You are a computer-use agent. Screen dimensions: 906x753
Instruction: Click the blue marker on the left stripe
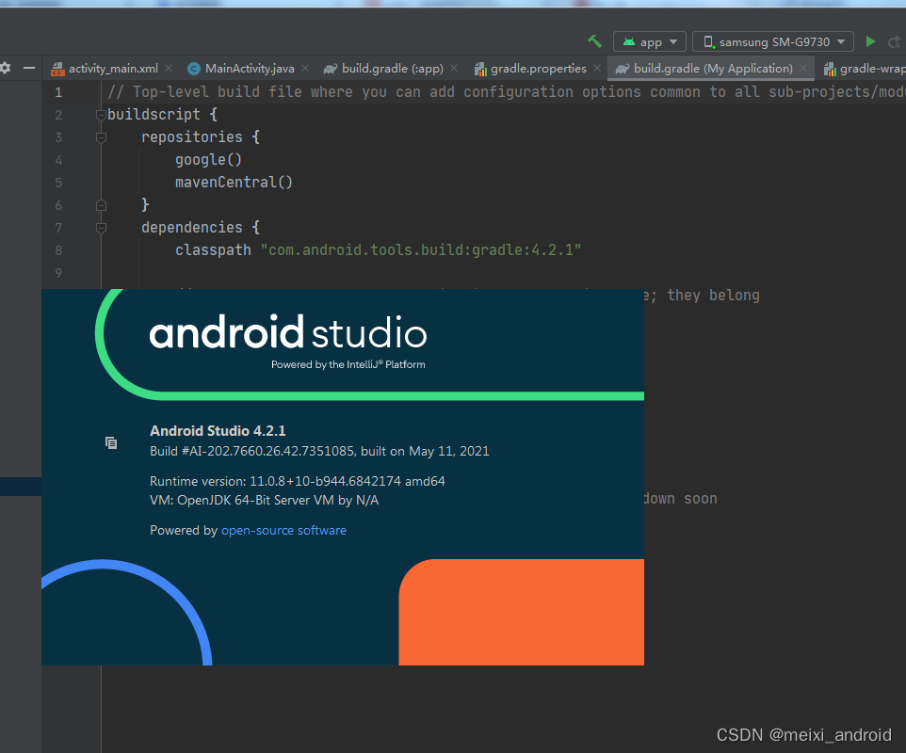tap(19, 487)
